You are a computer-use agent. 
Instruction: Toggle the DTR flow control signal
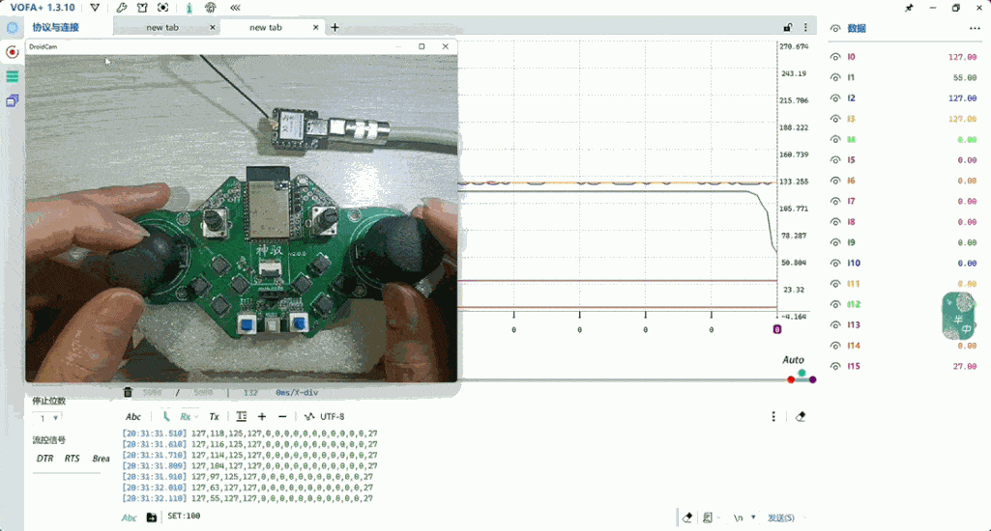point(44,459)
